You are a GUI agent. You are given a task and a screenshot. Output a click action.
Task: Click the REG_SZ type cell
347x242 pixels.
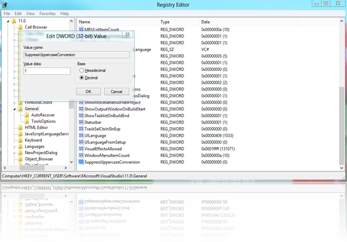coord(167,50)
